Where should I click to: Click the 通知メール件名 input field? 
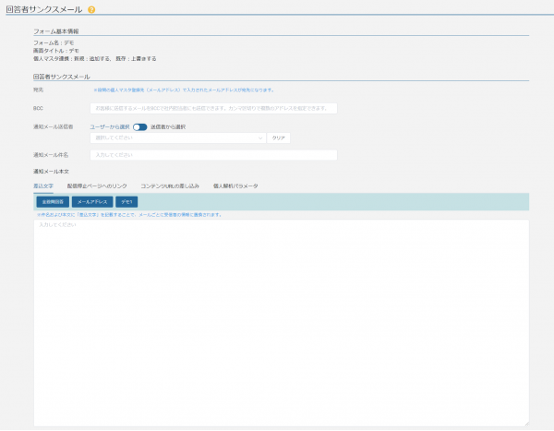tap(213, 155)
